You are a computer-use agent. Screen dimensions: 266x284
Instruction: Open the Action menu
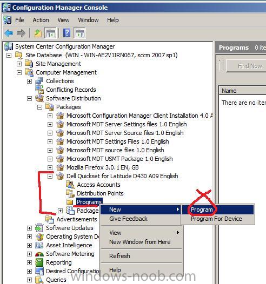click(41, 20)
